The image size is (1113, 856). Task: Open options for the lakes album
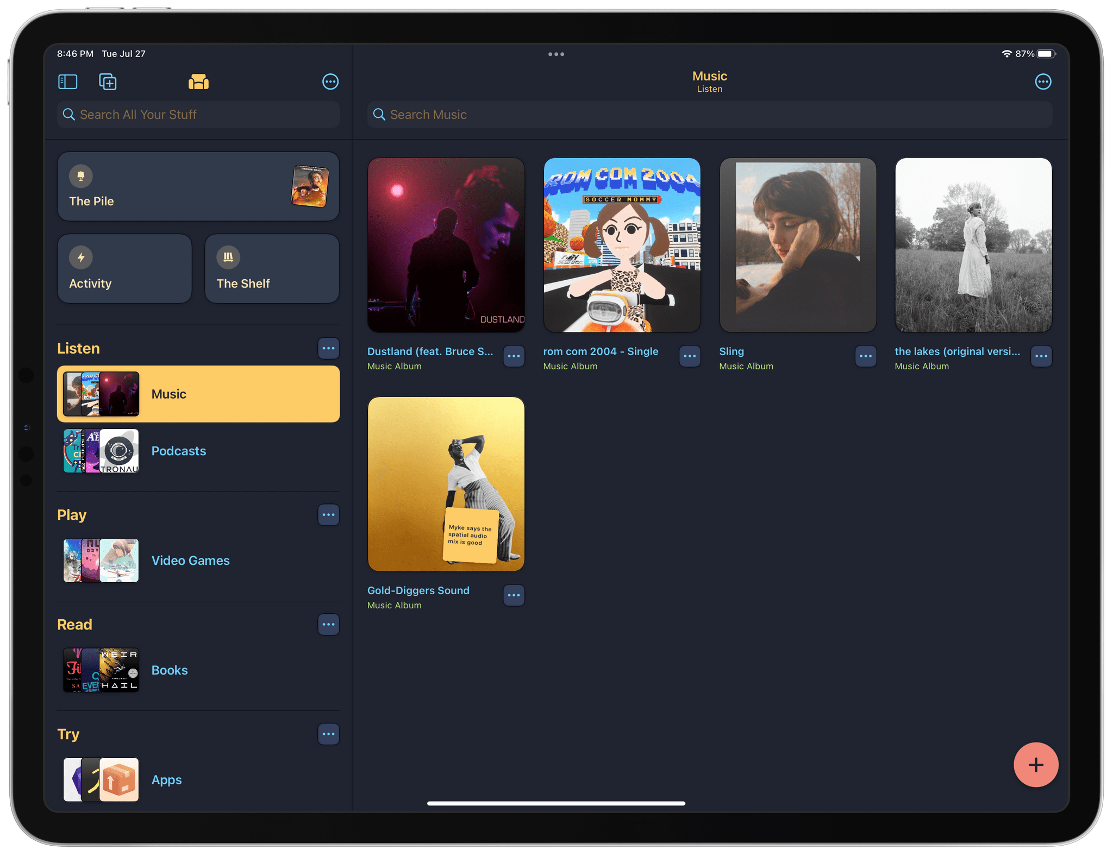coord(1042,357)
